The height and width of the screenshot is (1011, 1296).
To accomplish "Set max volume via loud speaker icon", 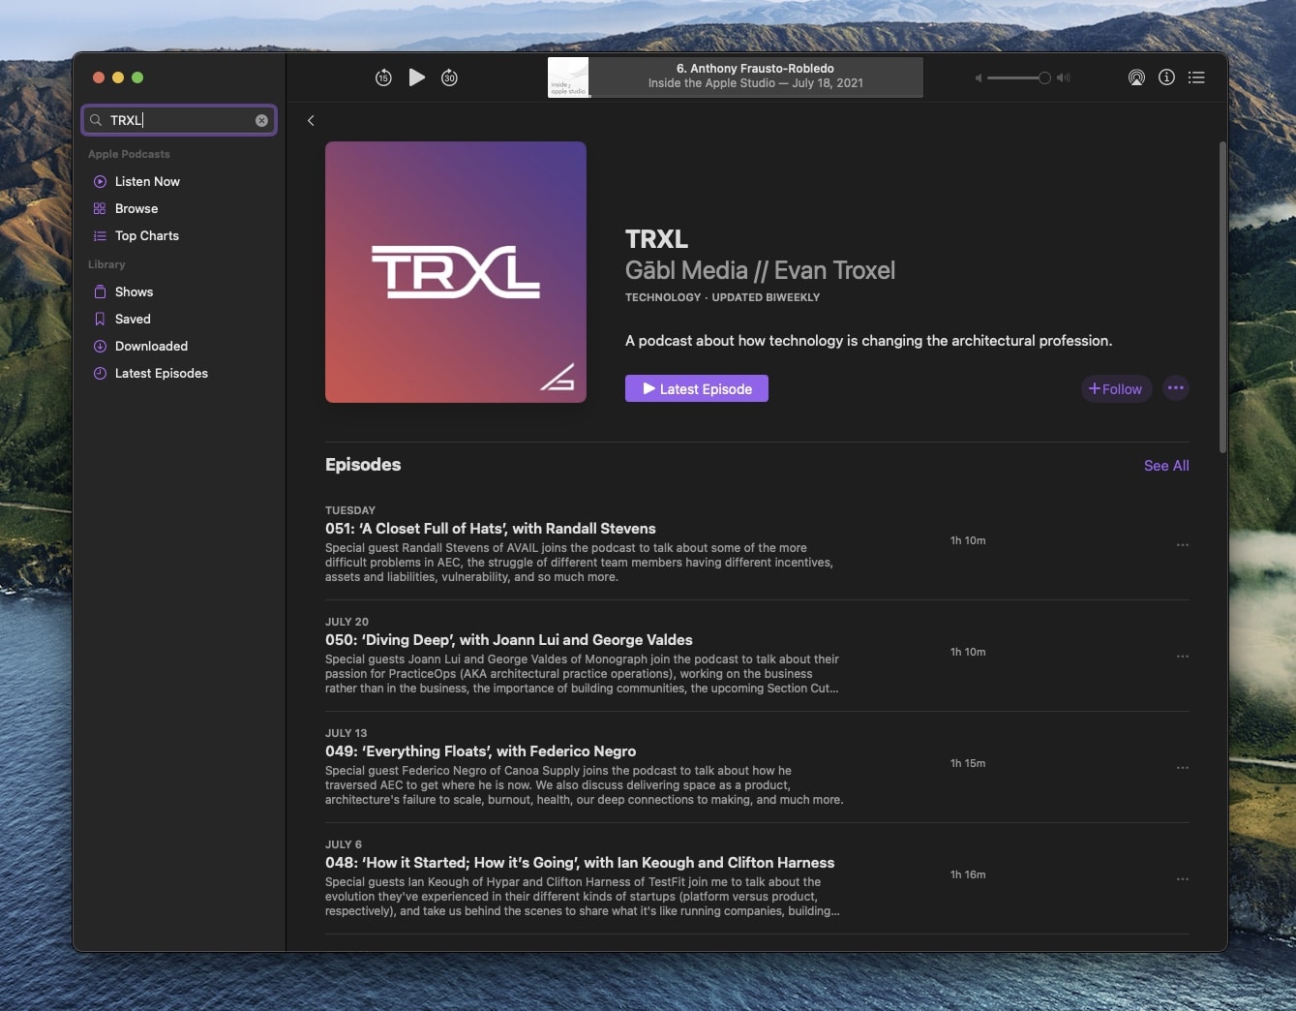I will click(1064, 77).
